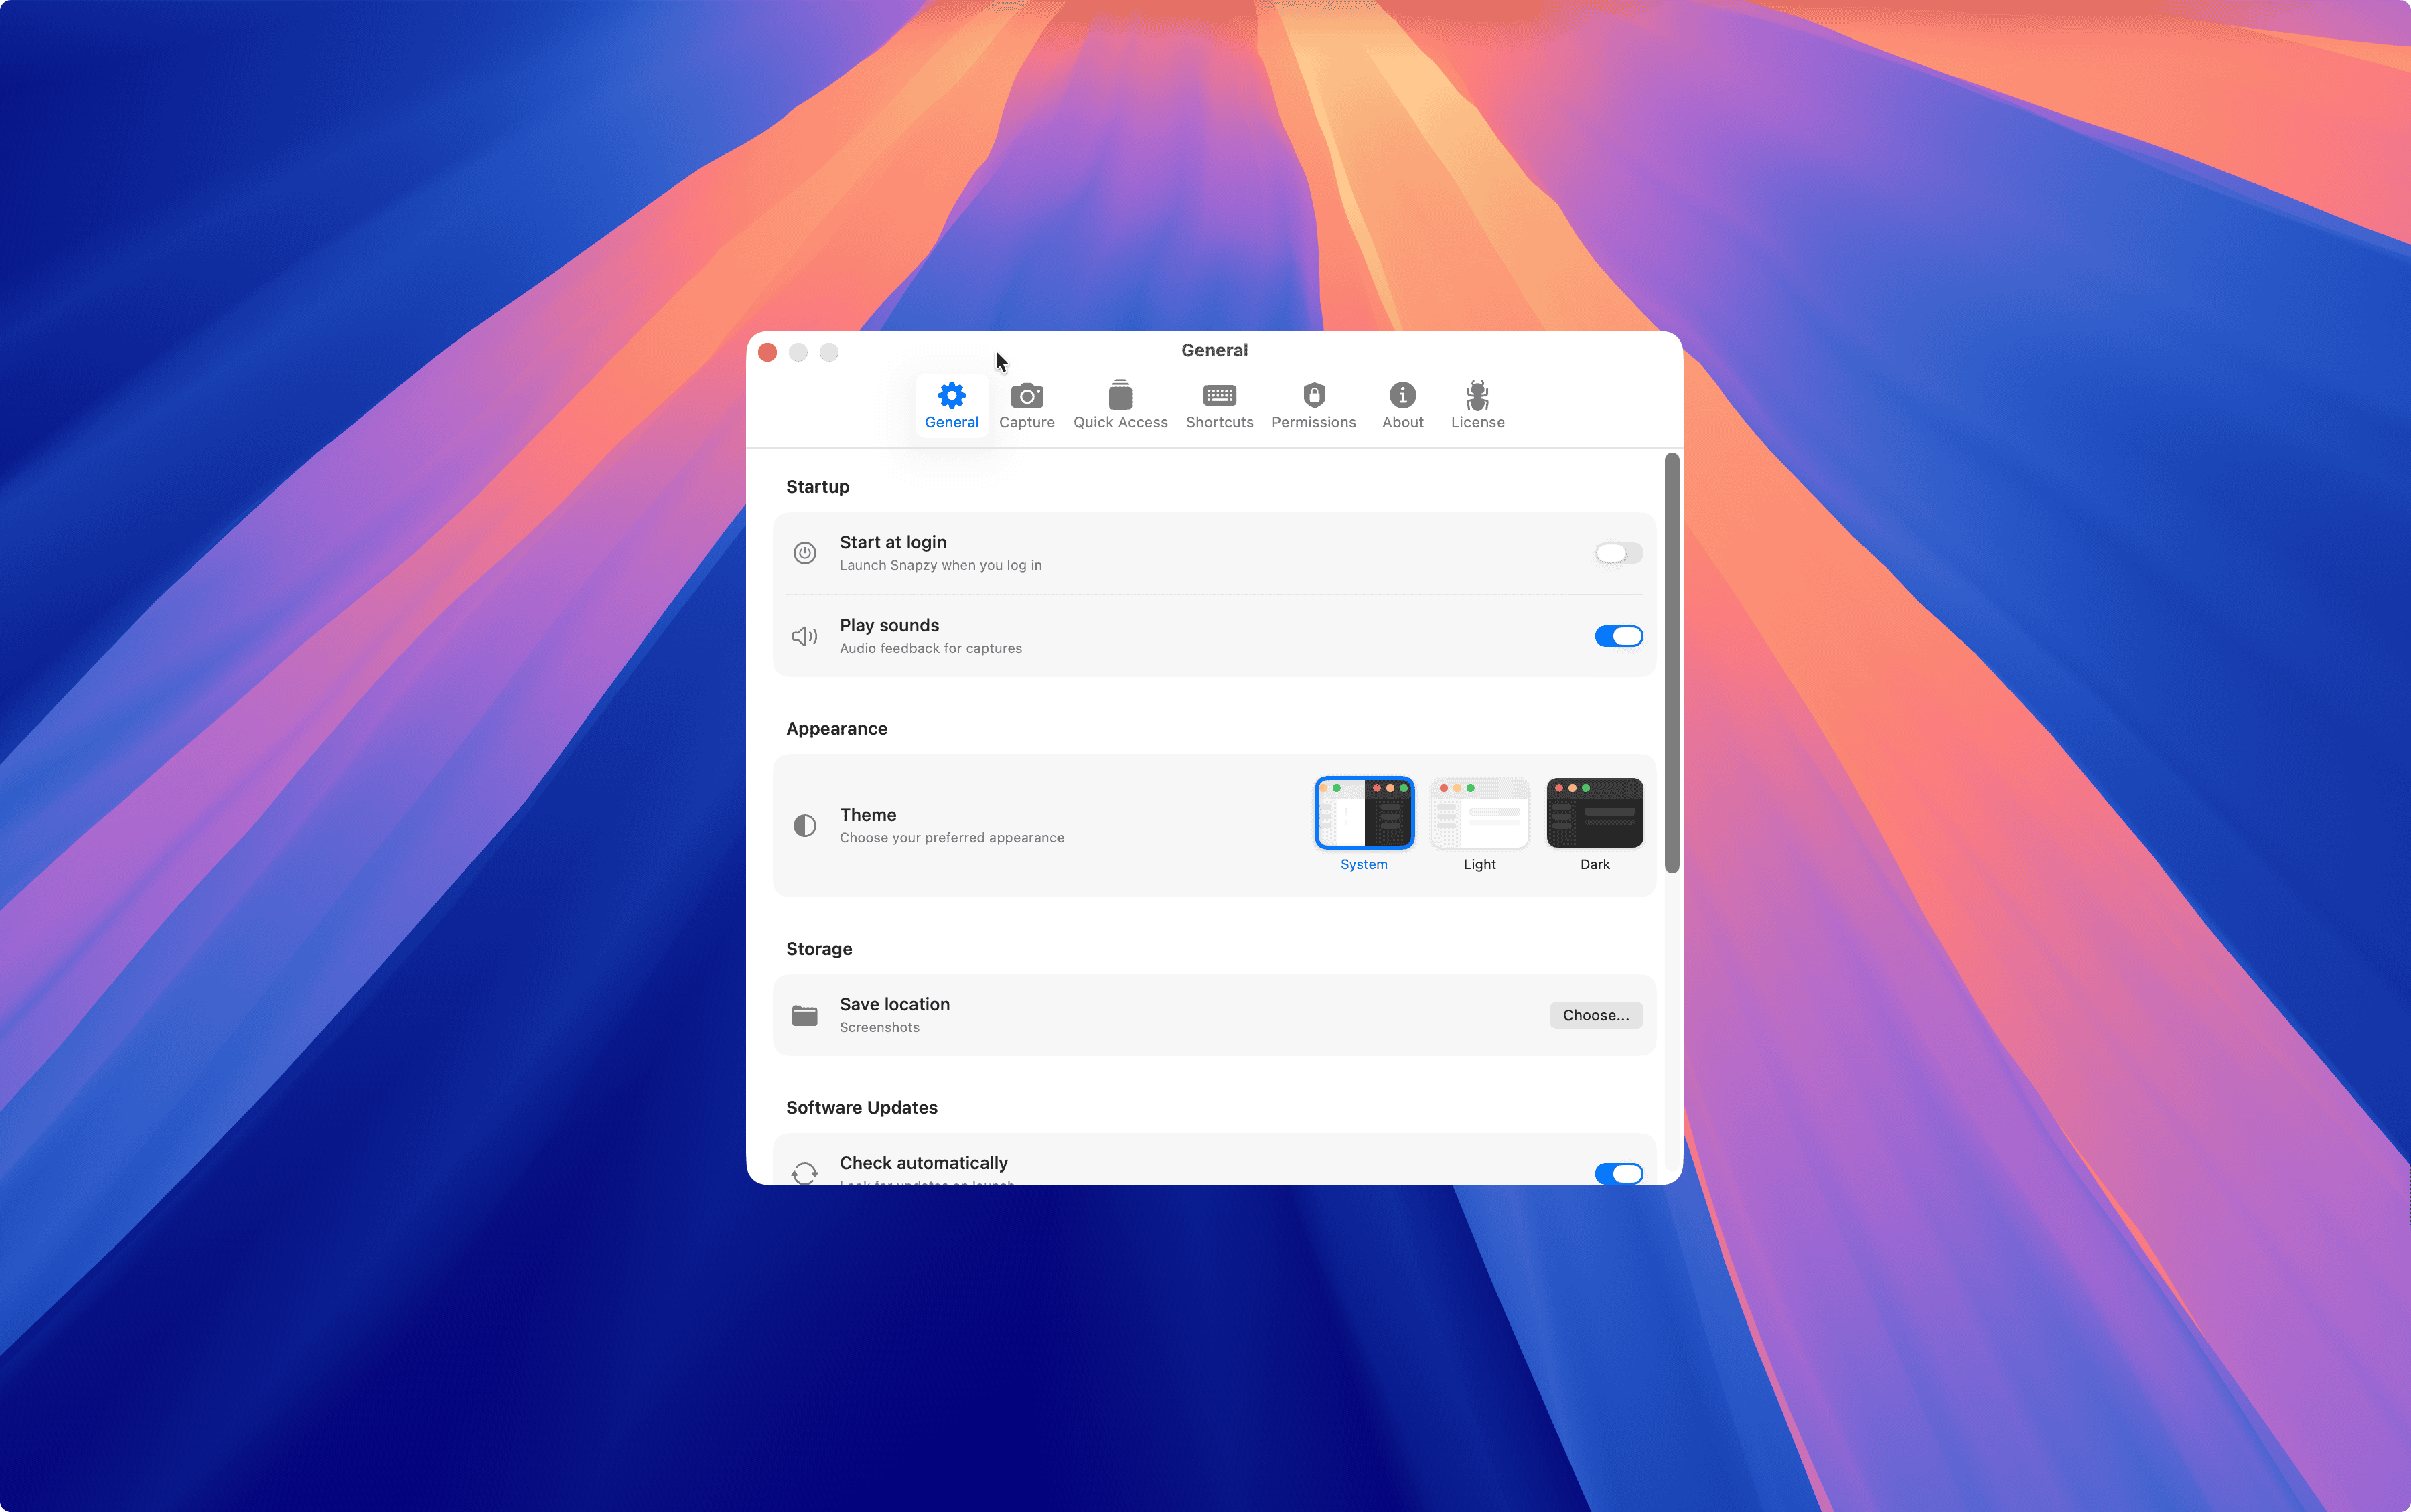Open the Quick Access tray icon
The image size is (2411, 1512).
[1120, 396]
